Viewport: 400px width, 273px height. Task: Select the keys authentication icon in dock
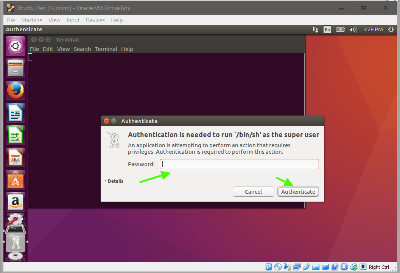click(16, 242)
